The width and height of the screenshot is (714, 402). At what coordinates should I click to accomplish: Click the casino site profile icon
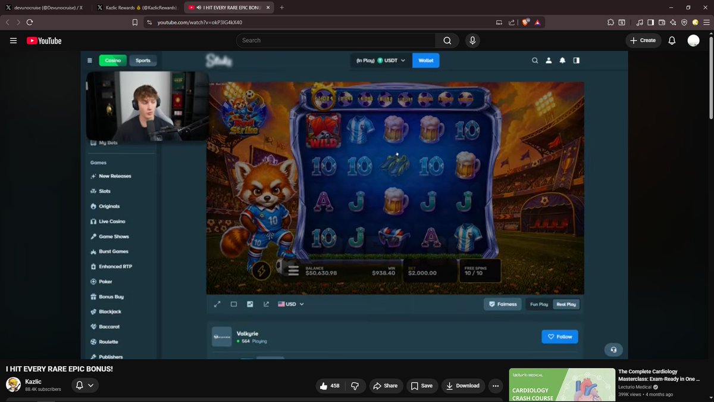[549, 60]
